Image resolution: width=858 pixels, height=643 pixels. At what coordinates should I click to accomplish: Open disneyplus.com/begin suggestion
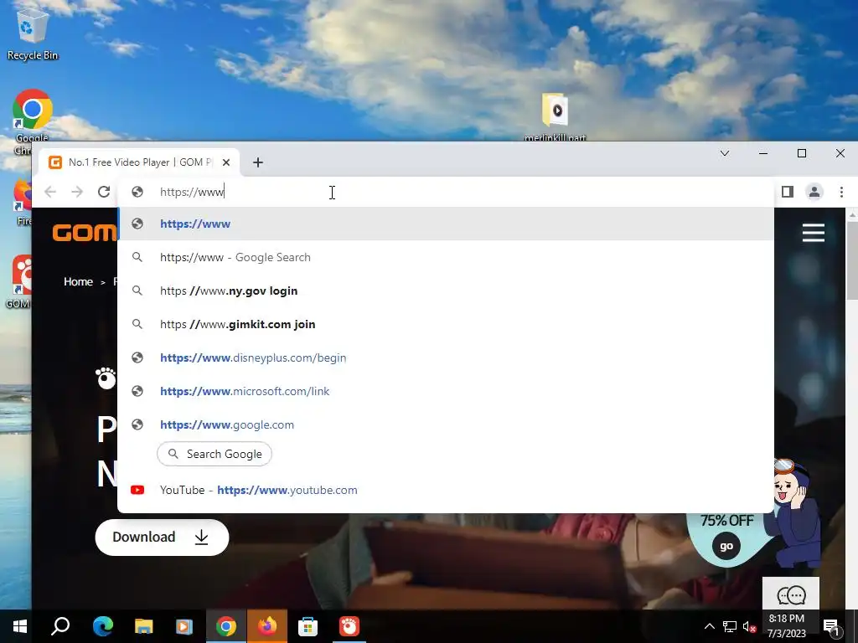coord(446,358)
